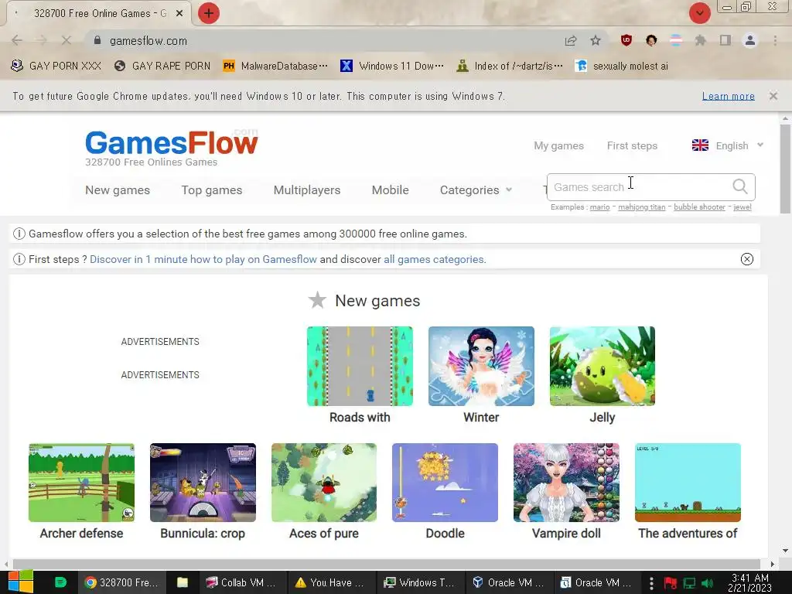Image resolution: width=792 pixels, height=594 pixels.
Task: Click the bubble shooter search example
Action: (699, 207)
